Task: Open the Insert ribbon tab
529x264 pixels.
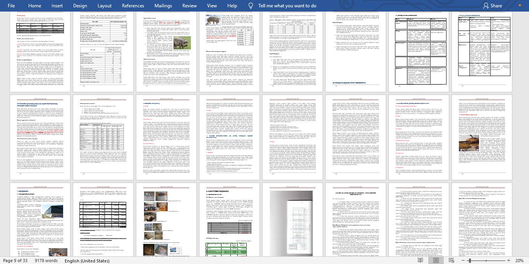Action: click(x=57, y=6)
